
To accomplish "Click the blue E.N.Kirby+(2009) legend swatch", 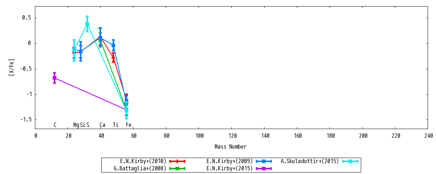I will (264, 161).
